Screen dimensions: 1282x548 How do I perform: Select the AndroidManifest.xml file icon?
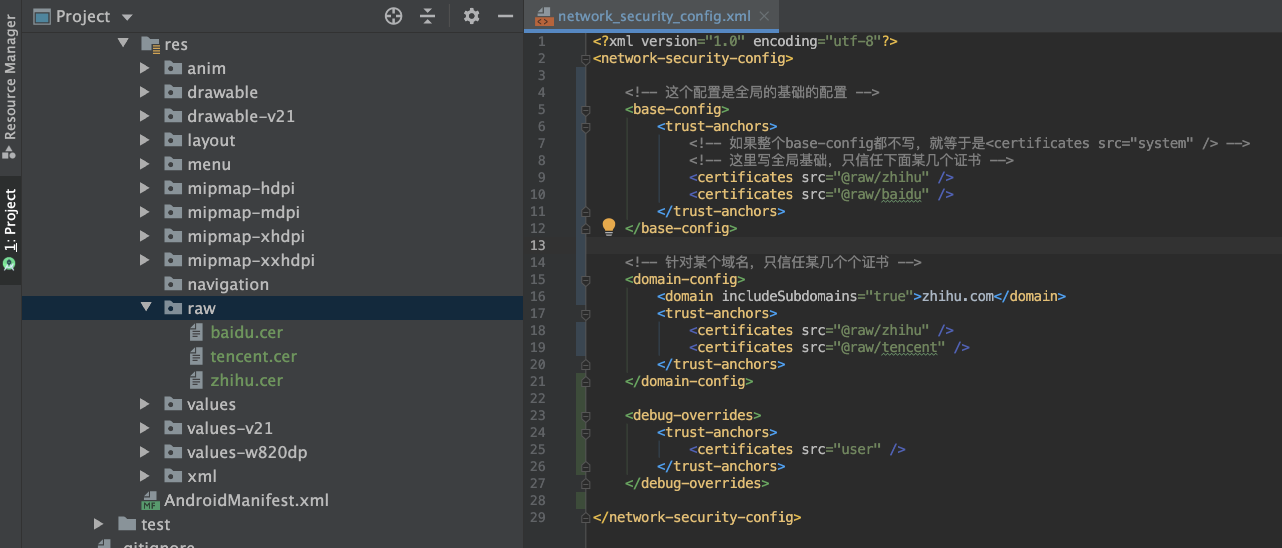(150, 500)
